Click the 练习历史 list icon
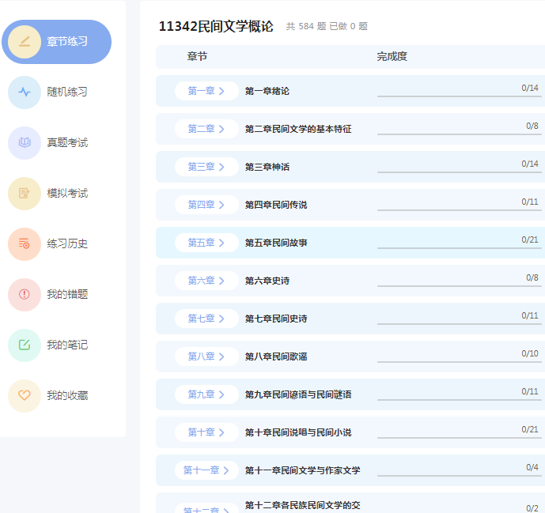The width and height of the screenshot is (545, 513). [25, 244]
